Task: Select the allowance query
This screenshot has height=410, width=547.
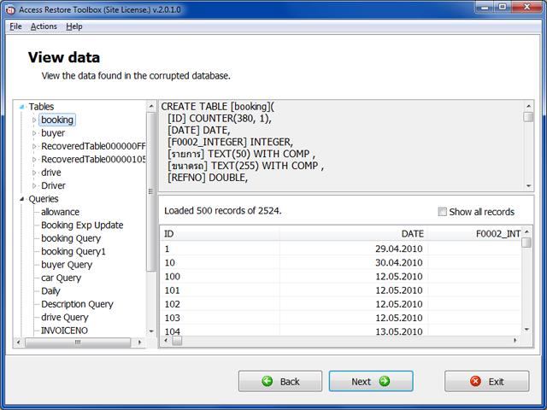Action: point(60,212)
